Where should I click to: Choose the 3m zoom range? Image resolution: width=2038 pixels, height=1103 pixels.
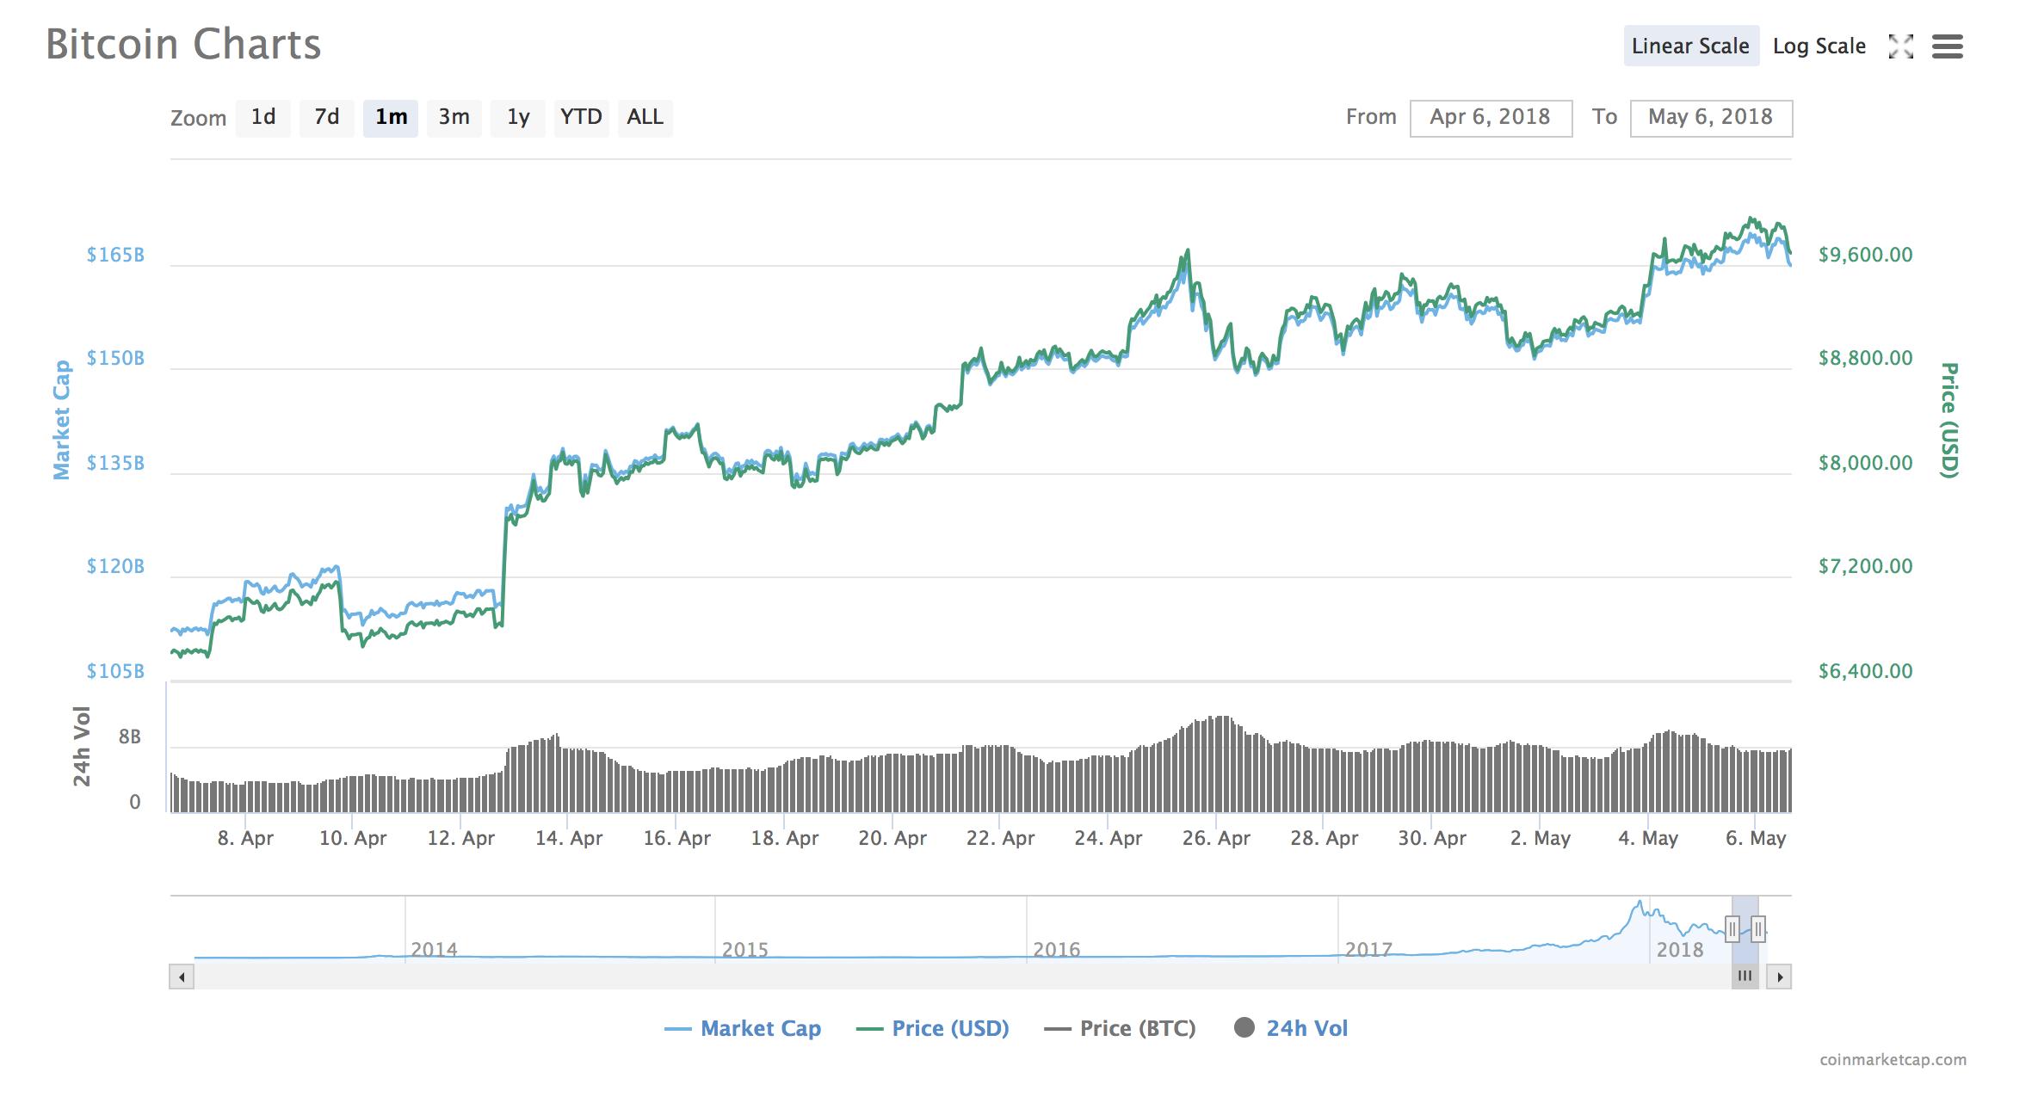coord(454,118)
